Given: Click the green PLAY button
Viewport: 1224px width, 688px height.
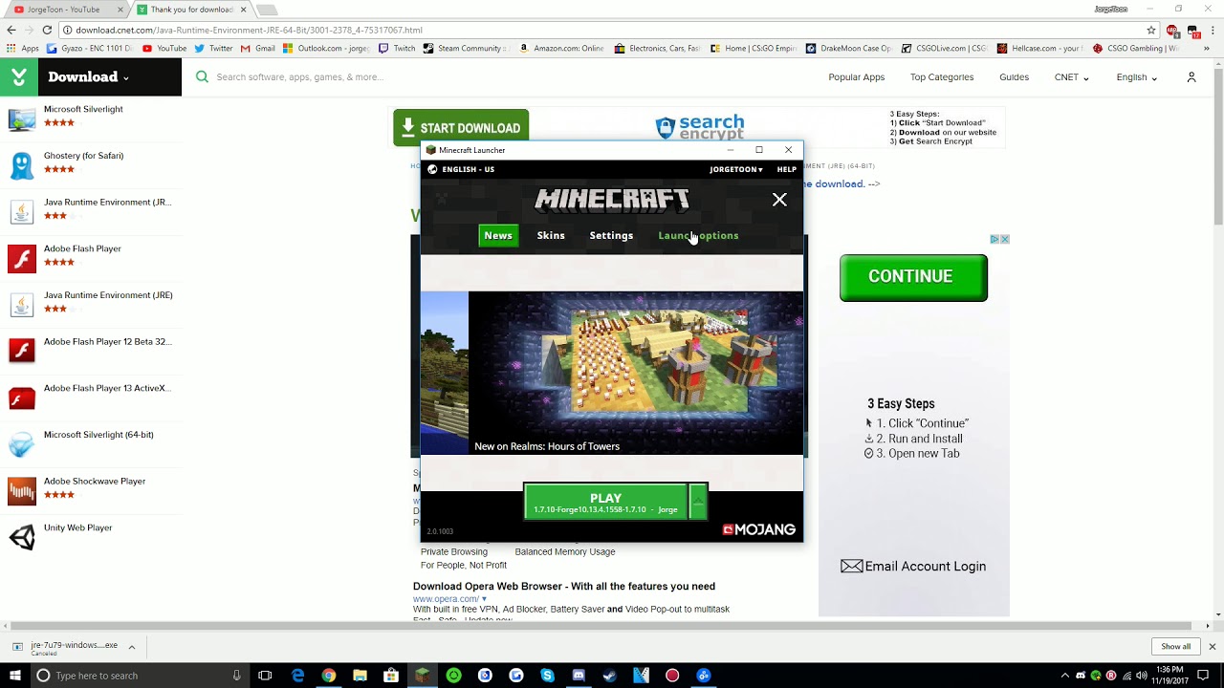Looking at the screenshot, I should point(605,502).
